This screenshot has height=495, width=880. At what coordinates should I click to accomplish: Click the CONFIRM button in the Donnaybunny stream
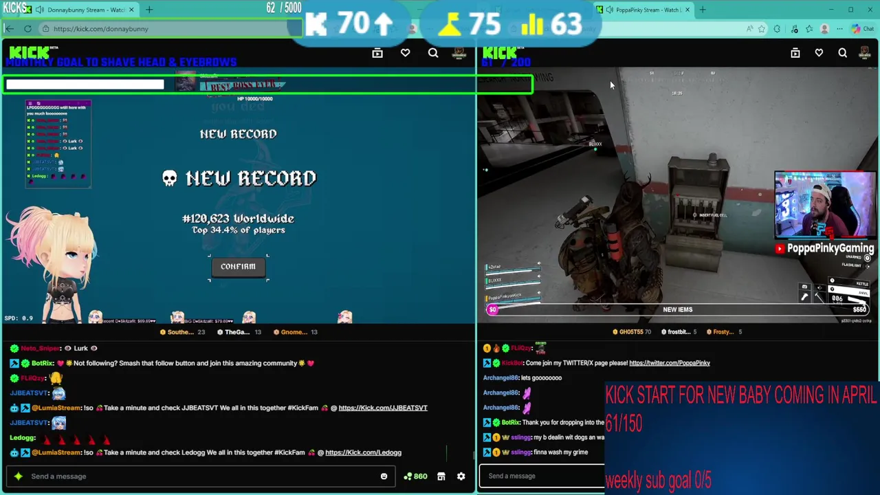coord(238,267)
